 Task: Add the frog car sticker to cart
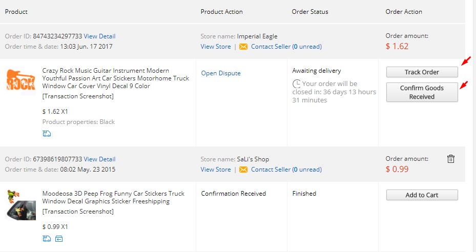pyautogui.click(x=422, y=195)
